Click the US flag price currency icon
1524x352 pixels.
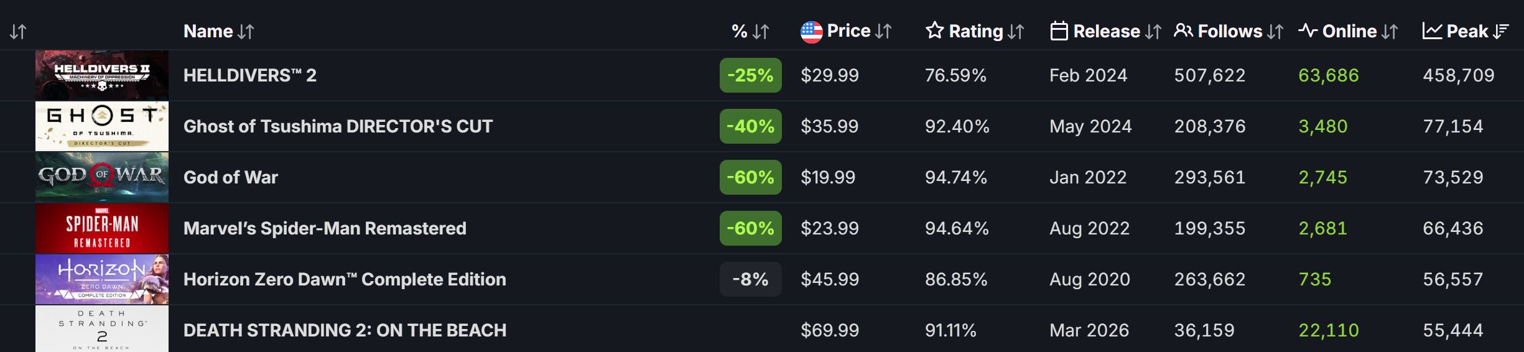pos(811,32)
